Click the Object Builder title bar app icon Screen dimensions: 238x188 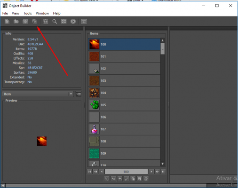click(5, 6)
